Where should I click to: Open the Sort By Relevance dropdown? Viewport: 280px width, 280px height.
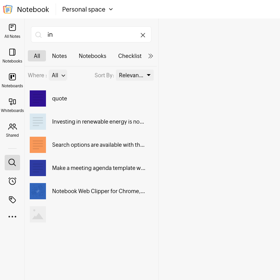click(x=134, y=75)
